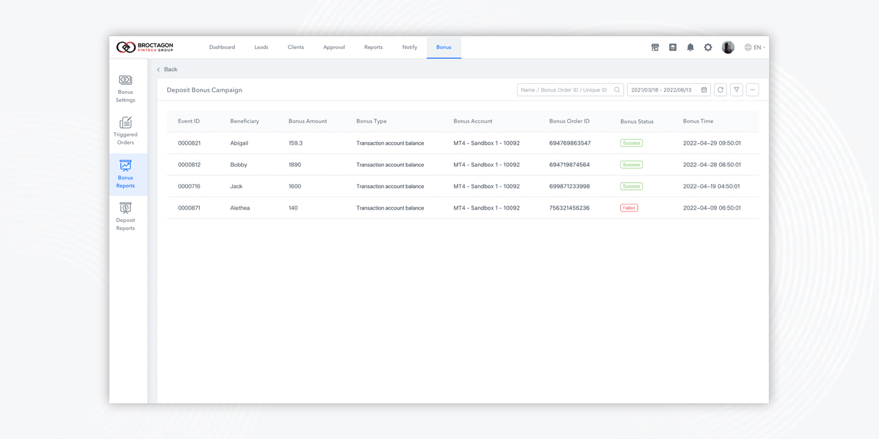Click bonus order ID 699871233998
879x439 pixels.
coord(569,187)
